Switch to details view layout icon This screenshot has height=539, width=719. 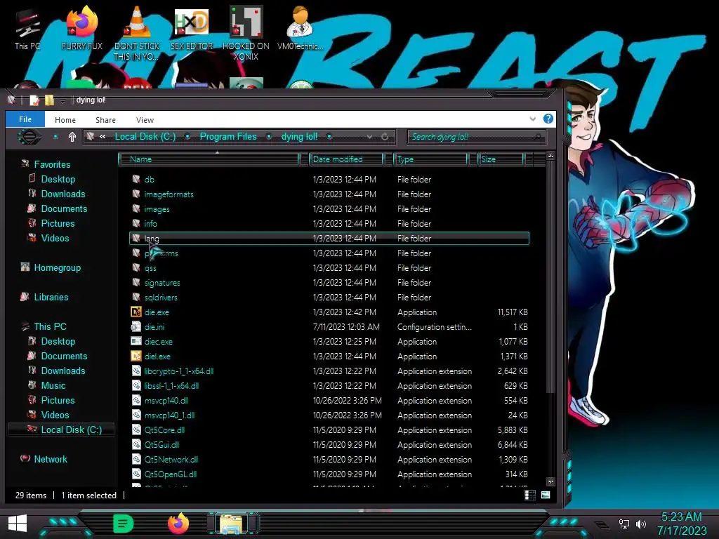(x=530, y=495)
